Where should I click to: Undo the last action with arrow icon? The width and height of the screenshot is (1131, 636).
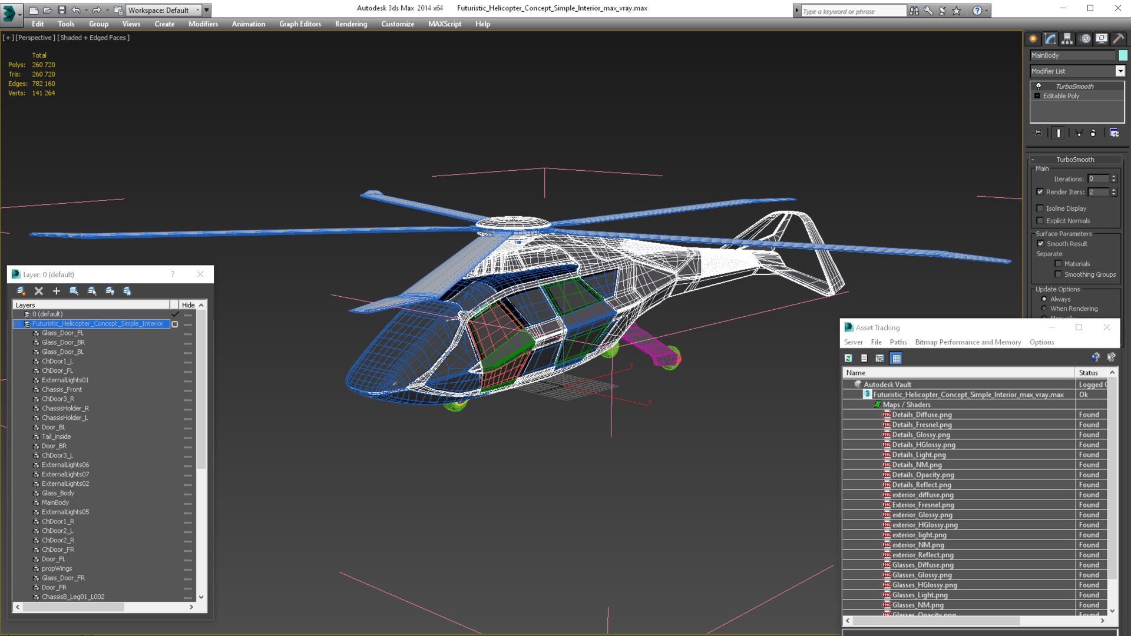click(76, 10)
